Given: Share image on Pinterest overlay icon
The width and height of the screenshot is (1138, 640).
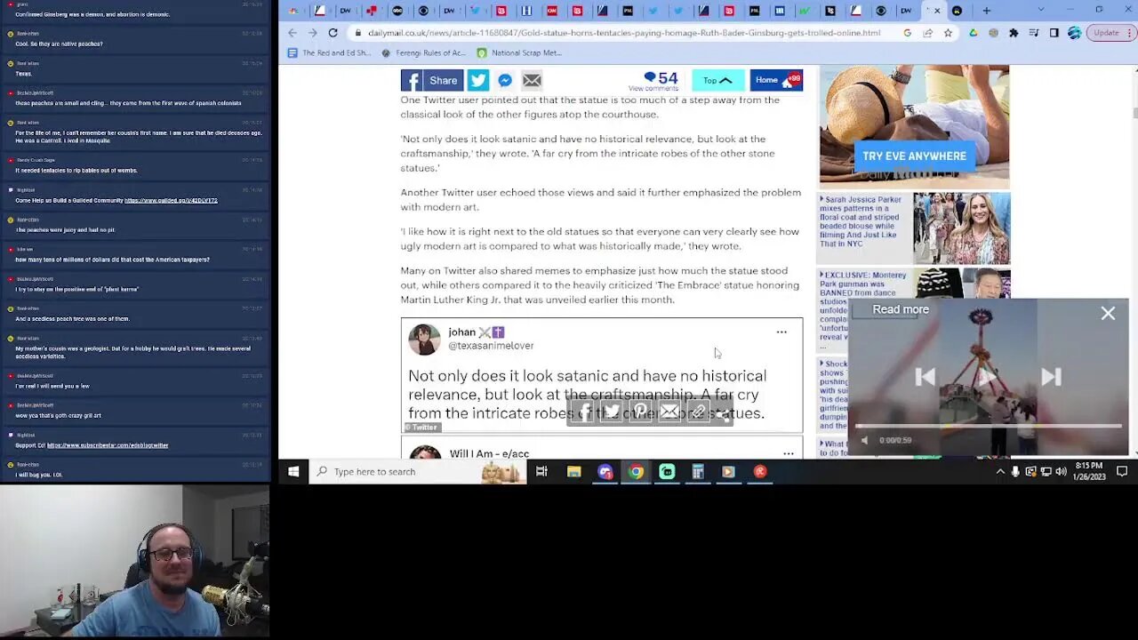Looking at the screenshot, I should (x=640, y=412).
